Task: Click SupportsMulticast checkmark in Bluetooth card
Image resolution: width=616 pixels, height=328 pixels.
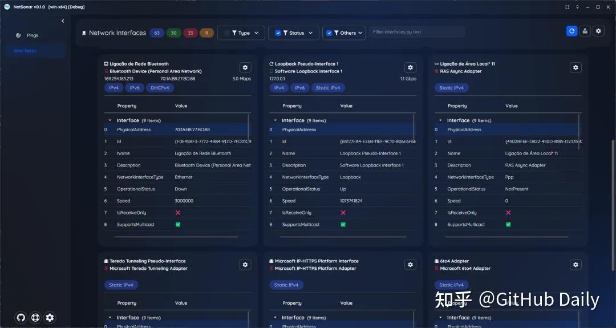Action: tap(177, 224)
